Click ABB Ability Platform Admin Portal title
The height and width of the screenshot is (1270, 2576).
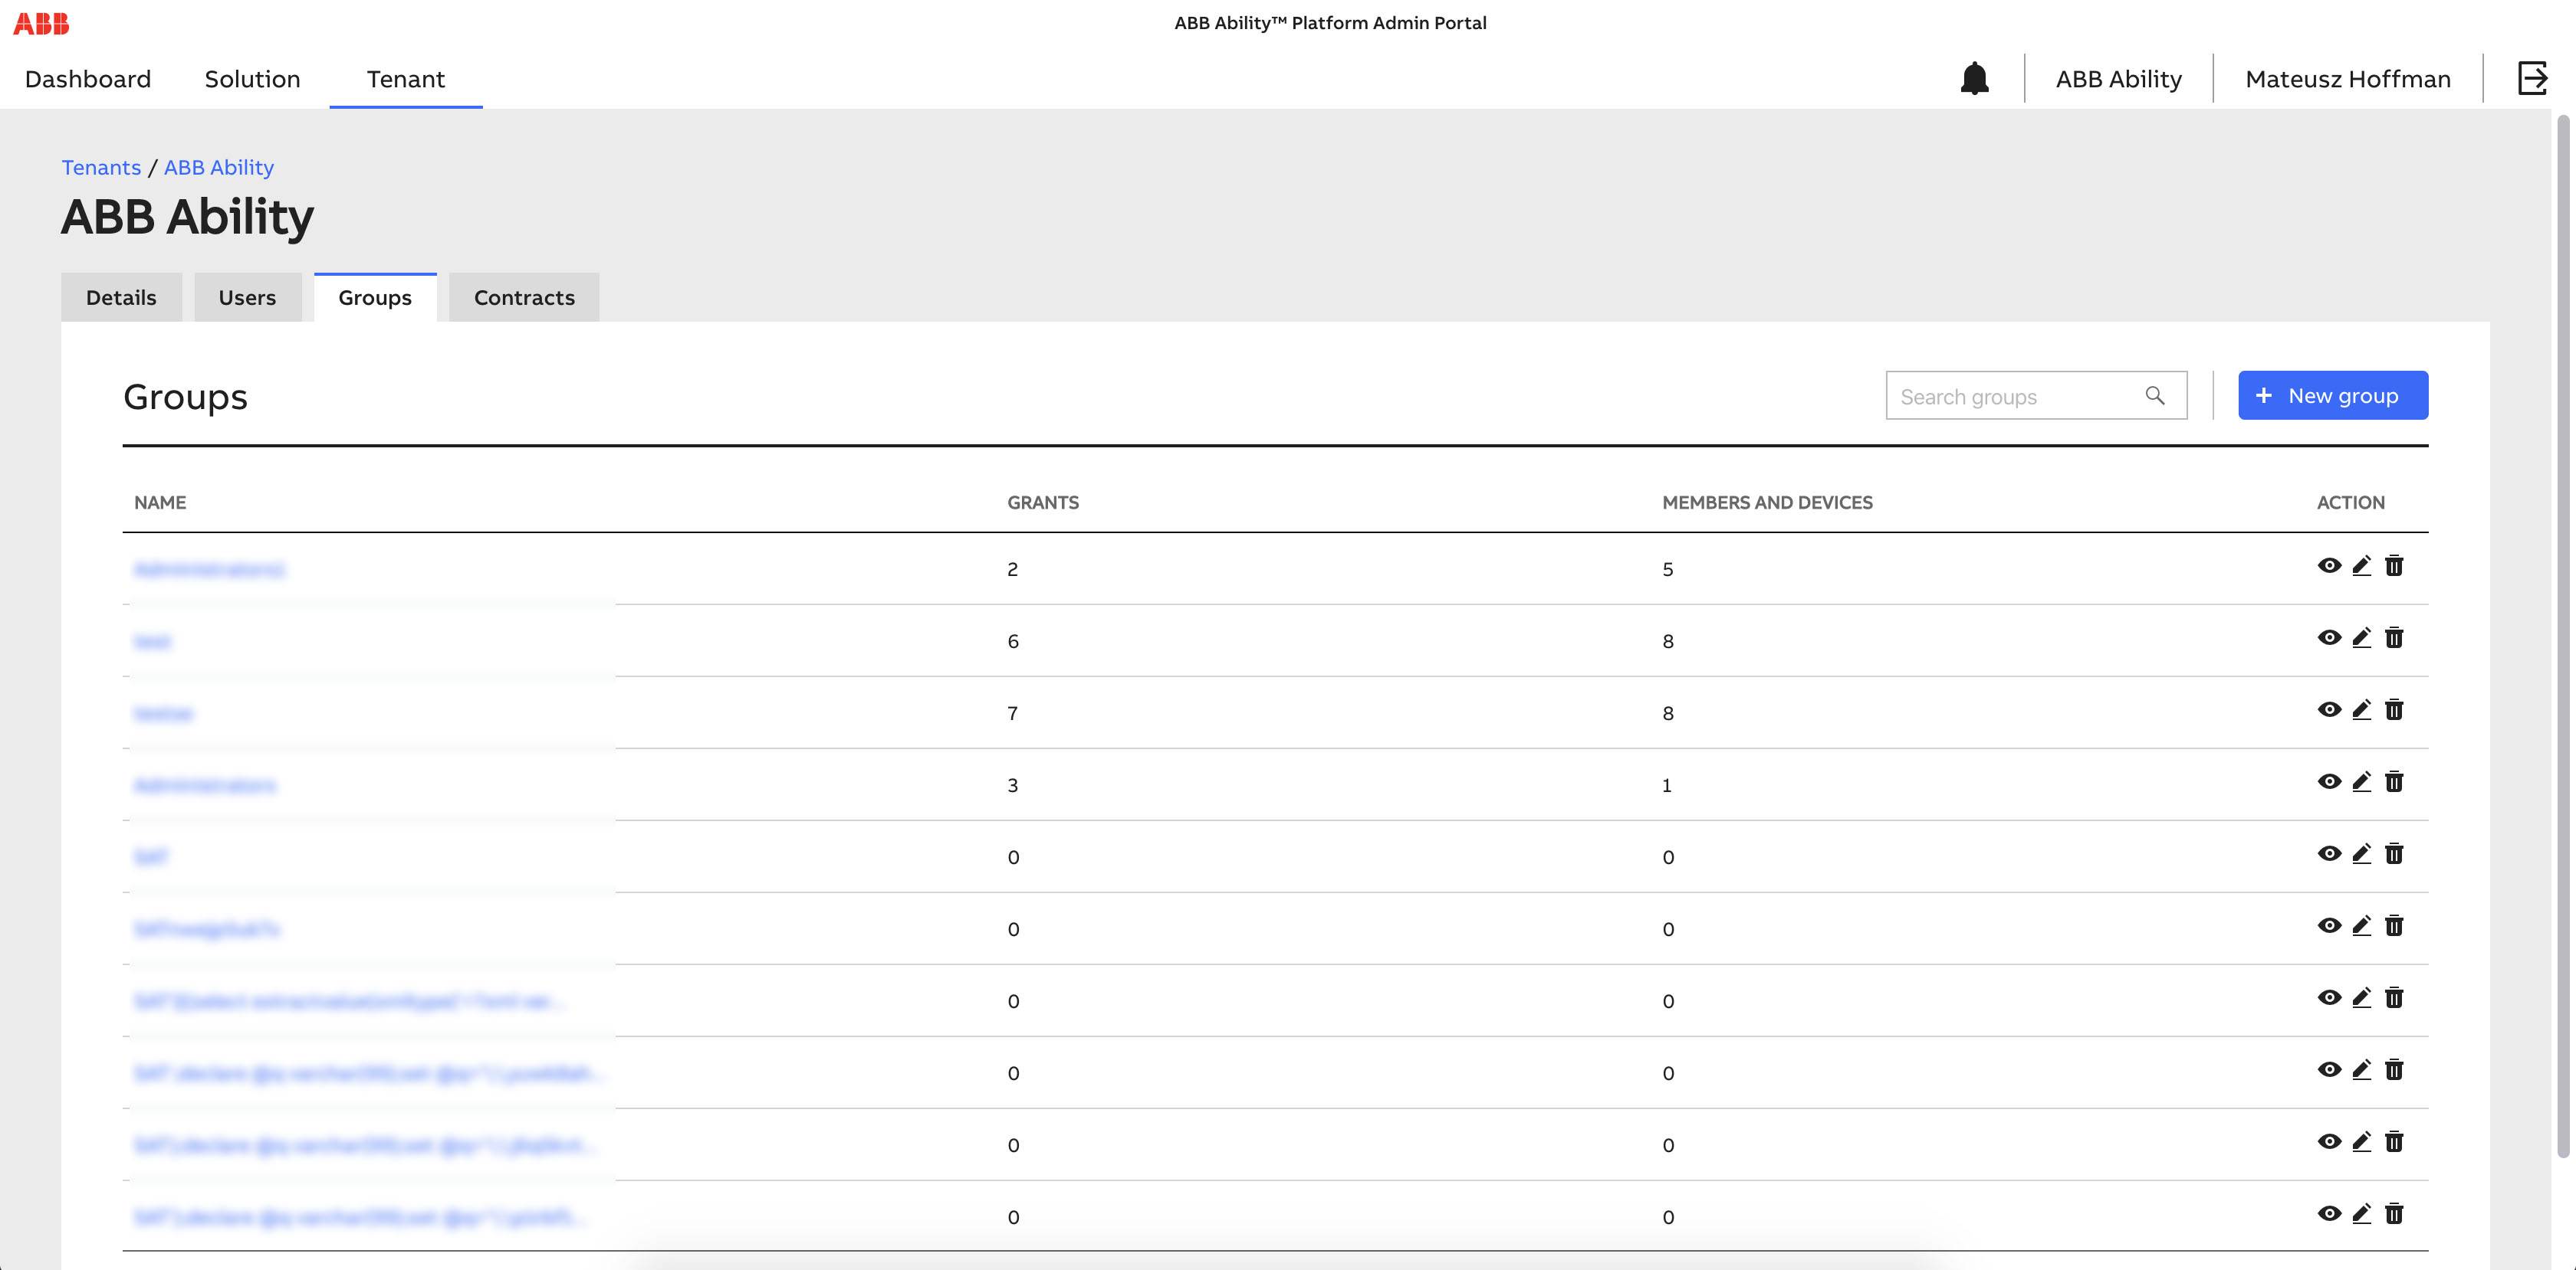pos(1330,23)
